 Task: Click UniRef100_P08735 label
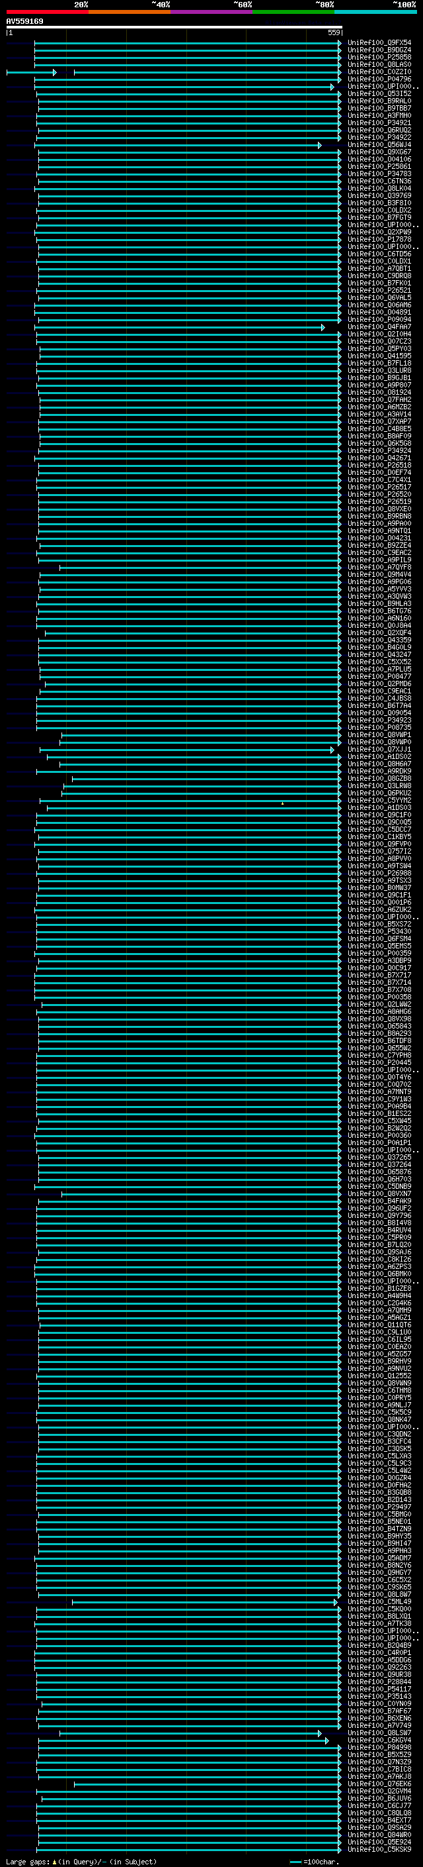pyautogui.click(x=379, y=727)
